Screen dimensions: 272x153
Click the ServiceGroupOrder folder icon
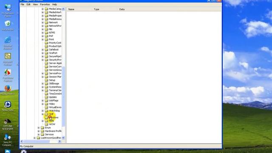(x=46, y=70)
